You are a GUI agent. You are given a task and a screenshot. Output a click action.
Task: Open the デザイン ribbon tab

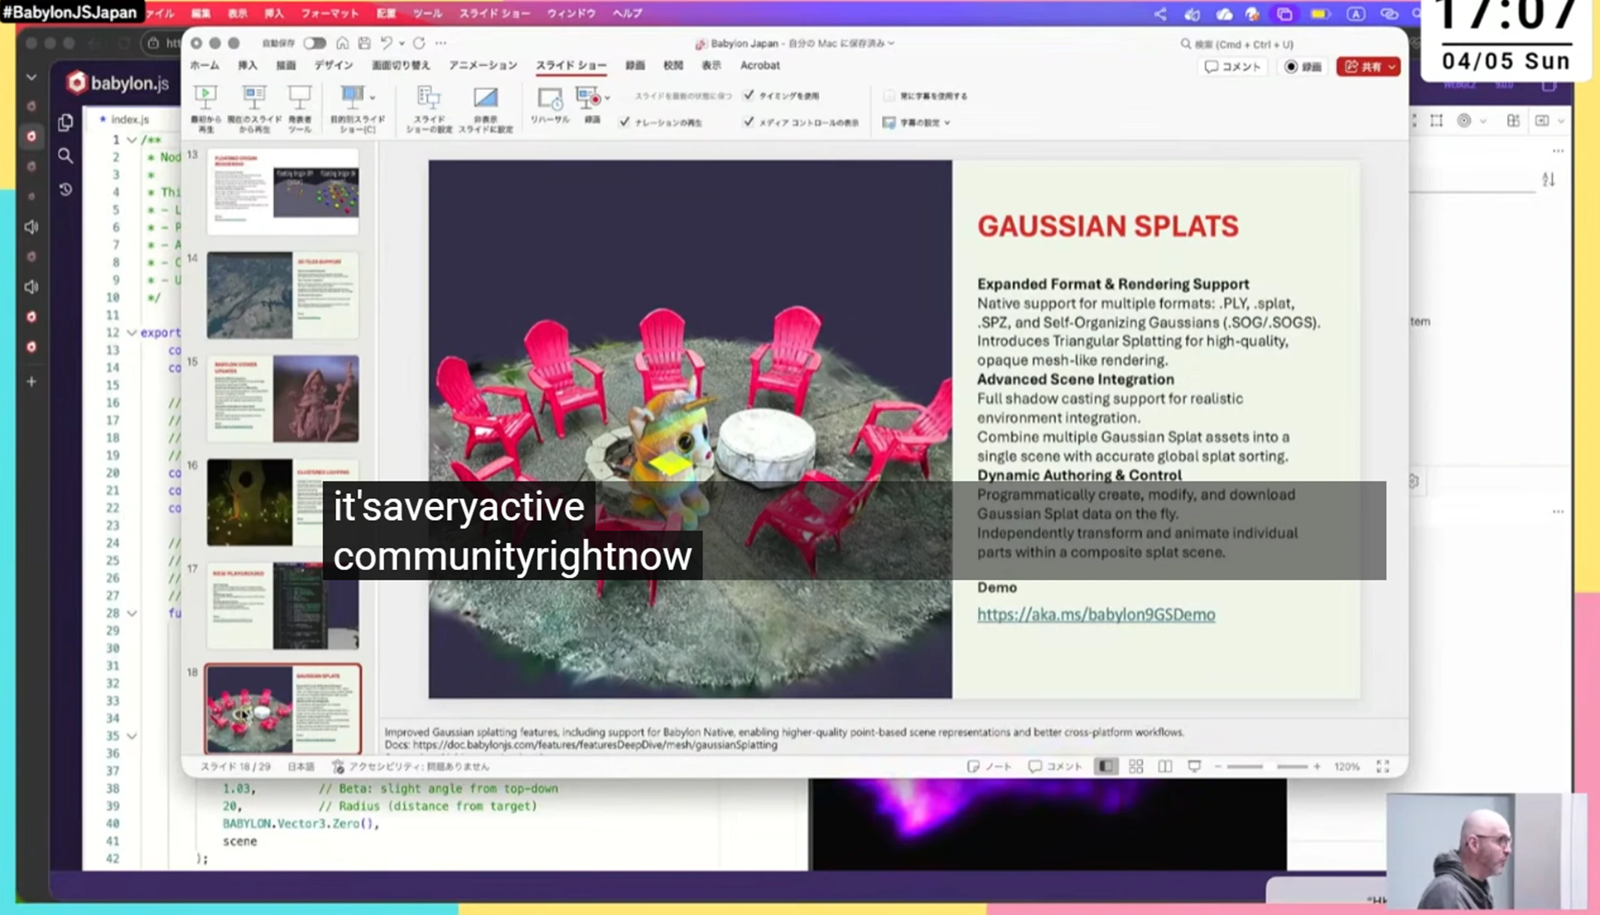[333, 65]
